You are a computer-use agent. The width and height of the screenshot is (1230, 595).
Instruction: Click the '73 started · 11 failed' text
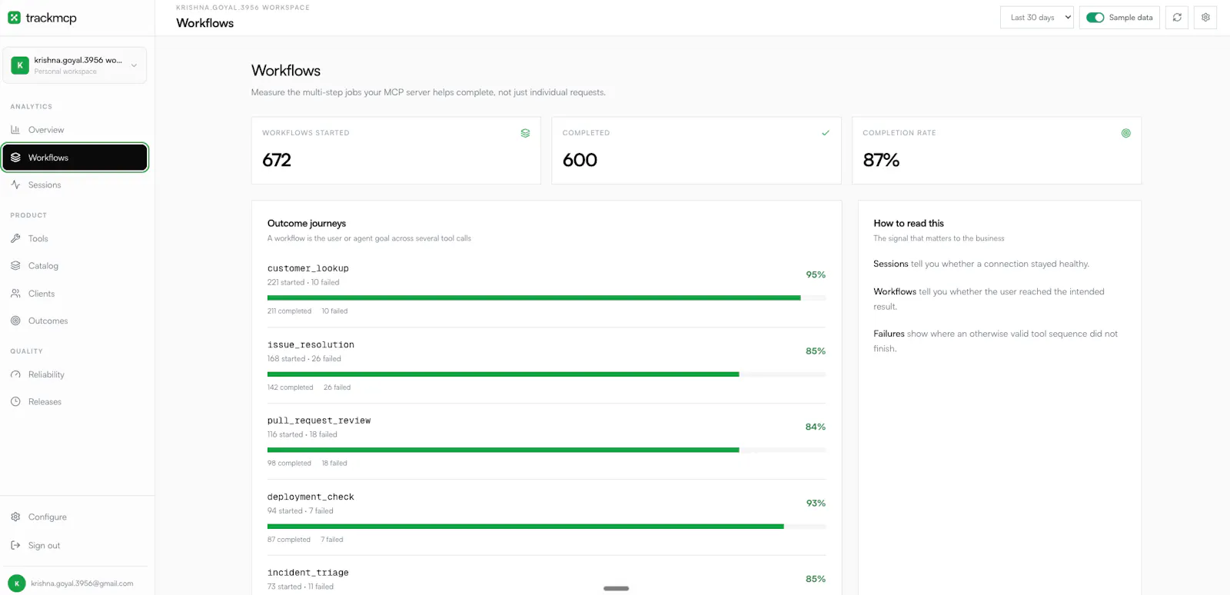[x=301, y=587]
